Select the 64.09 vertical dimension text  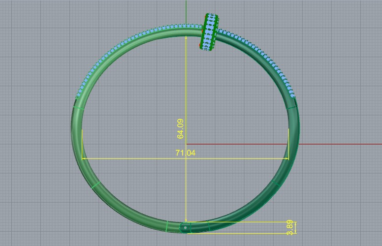point(180,129)
